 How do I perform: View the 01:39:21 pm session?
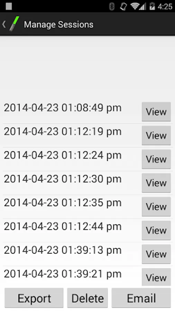156,277
